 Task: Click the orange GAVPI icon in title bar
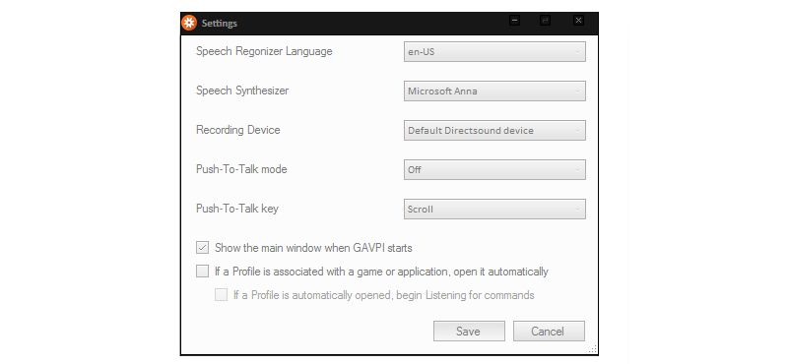pyautogui.click(x=189, y=23)
